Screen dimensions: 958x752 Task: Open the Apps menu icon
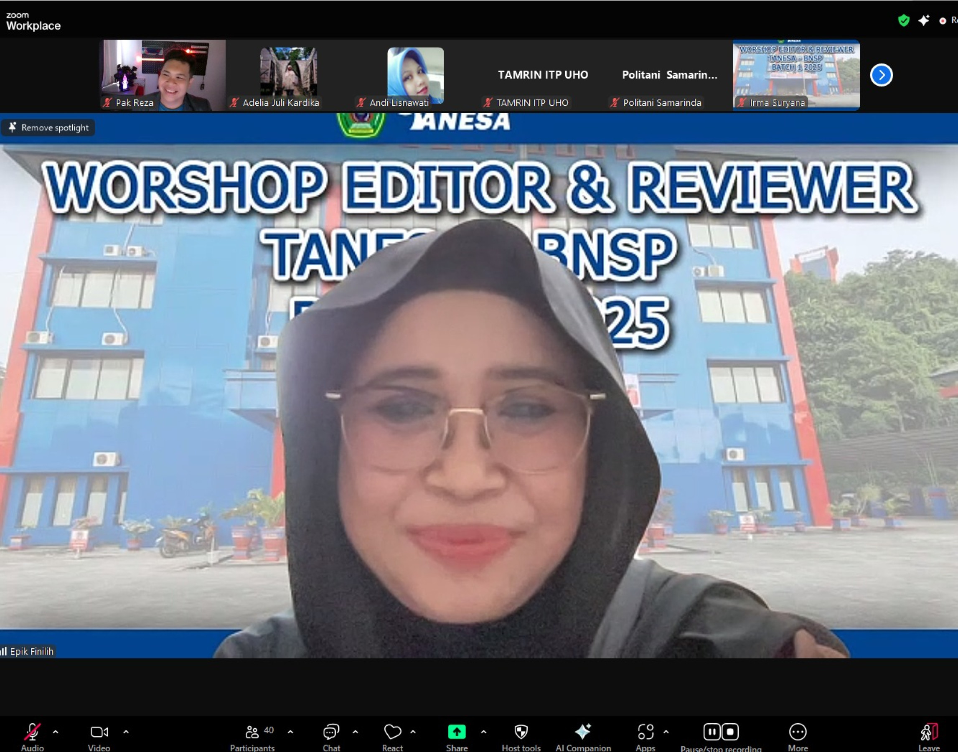pyautogui.click(x=645, y=732)
